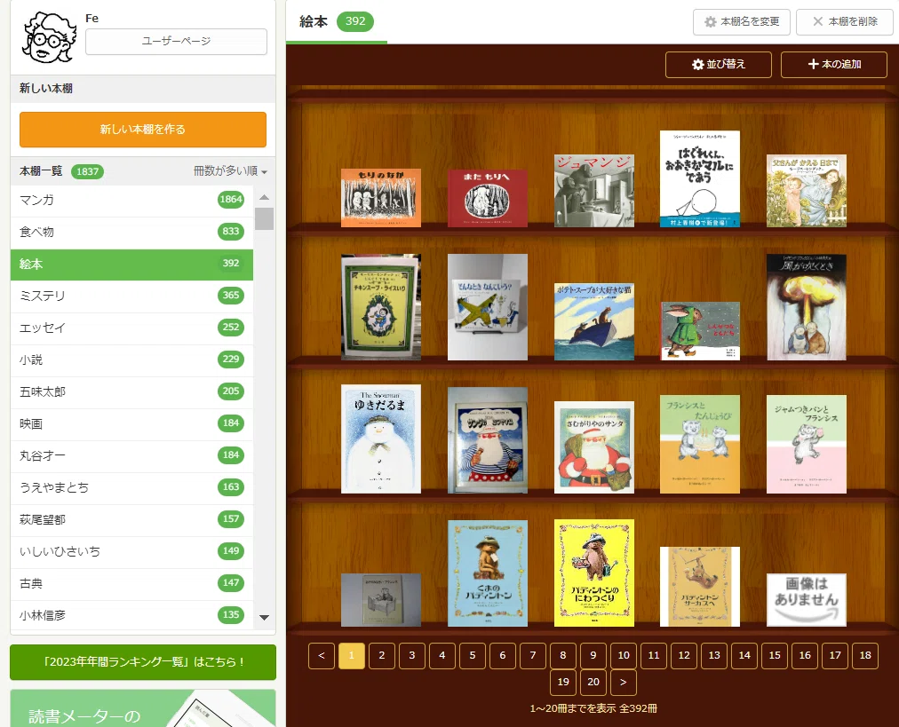Click the 本の追加 button
The width and height of the screenshot is (899, 727).
click(x=834, y=65)
